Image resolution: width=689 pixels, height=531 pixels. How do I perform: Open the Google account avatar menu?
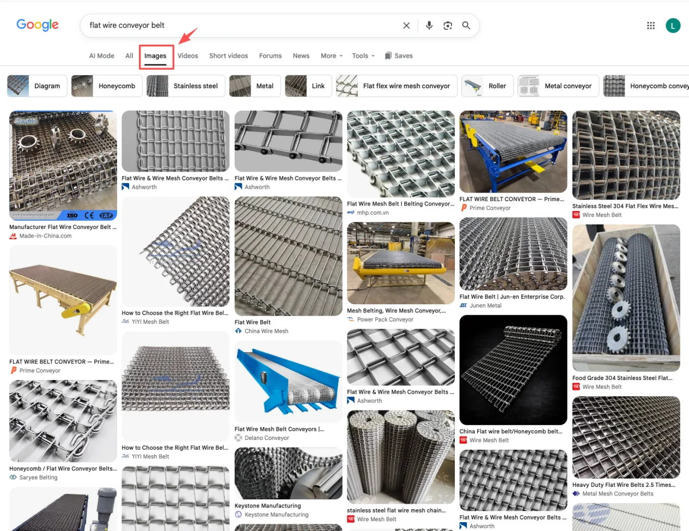(x=673, y=26)
